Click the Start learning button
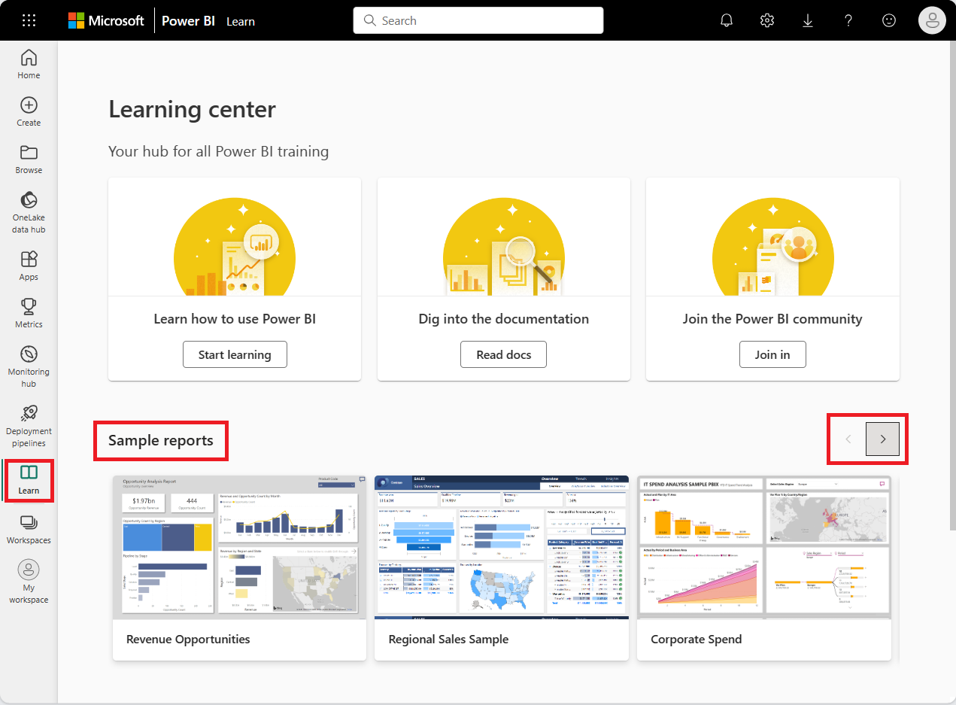The width and height of the screenshot is (956, 705). click(235, 354)
